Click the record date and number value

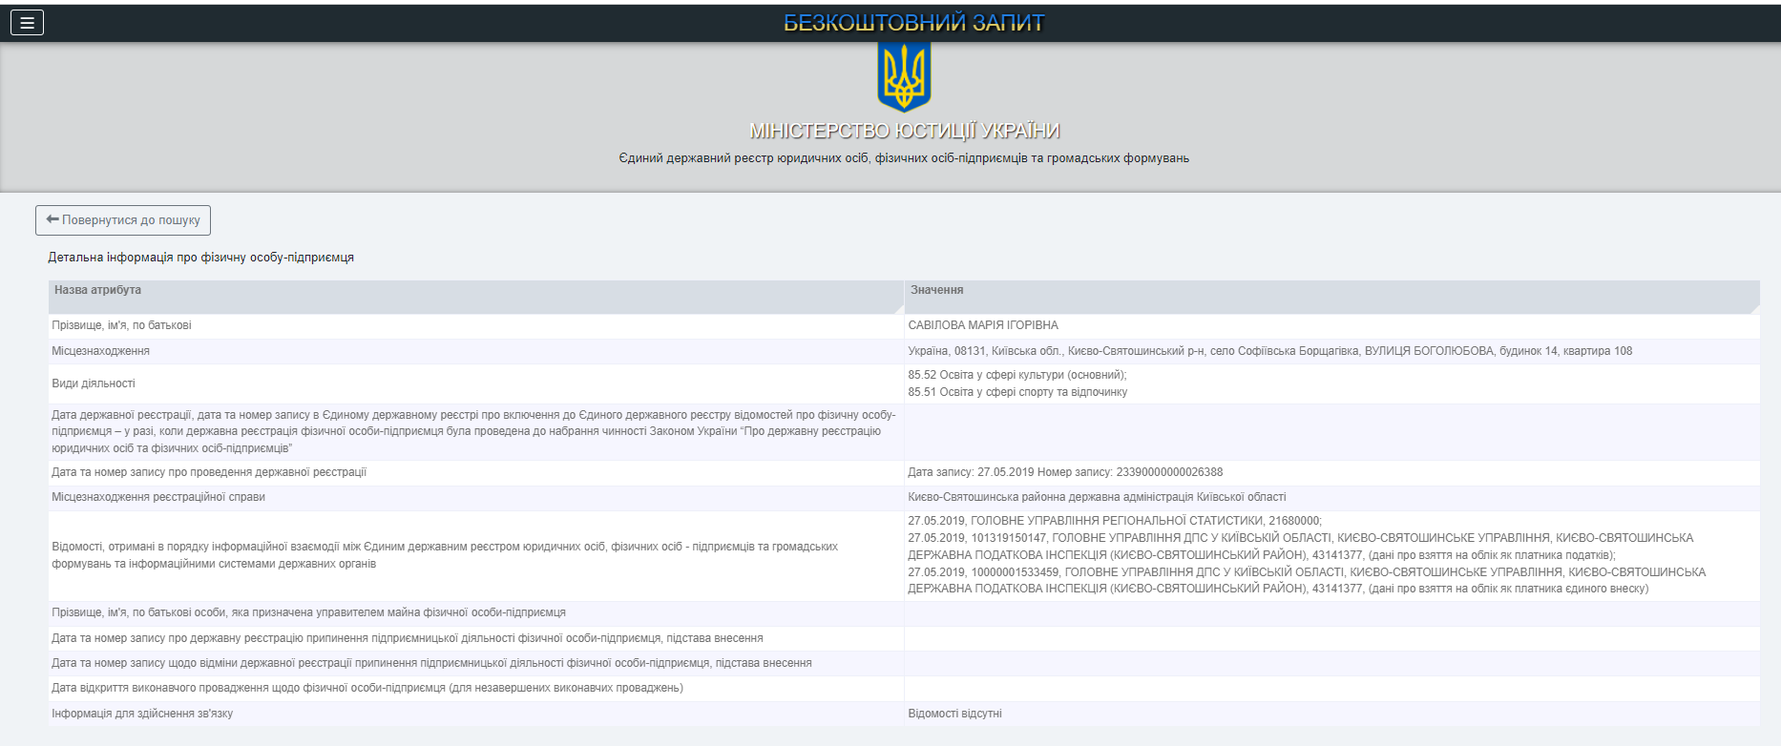pos(1064,472)
